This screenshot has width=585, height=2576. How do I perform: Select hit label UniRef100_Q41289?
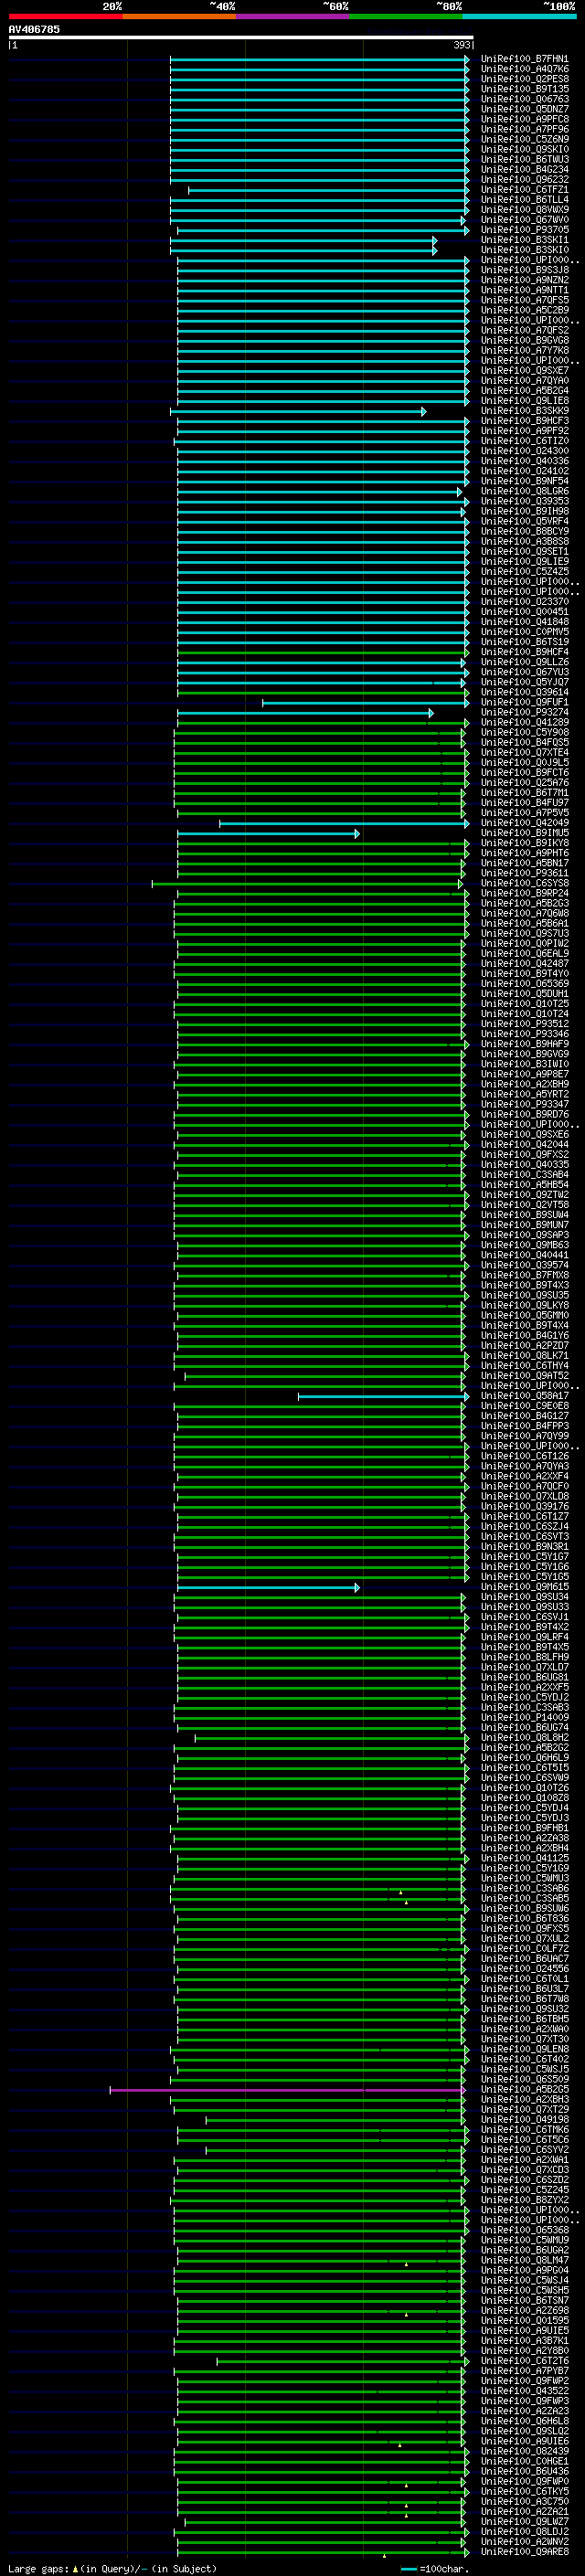pos(524,723)
